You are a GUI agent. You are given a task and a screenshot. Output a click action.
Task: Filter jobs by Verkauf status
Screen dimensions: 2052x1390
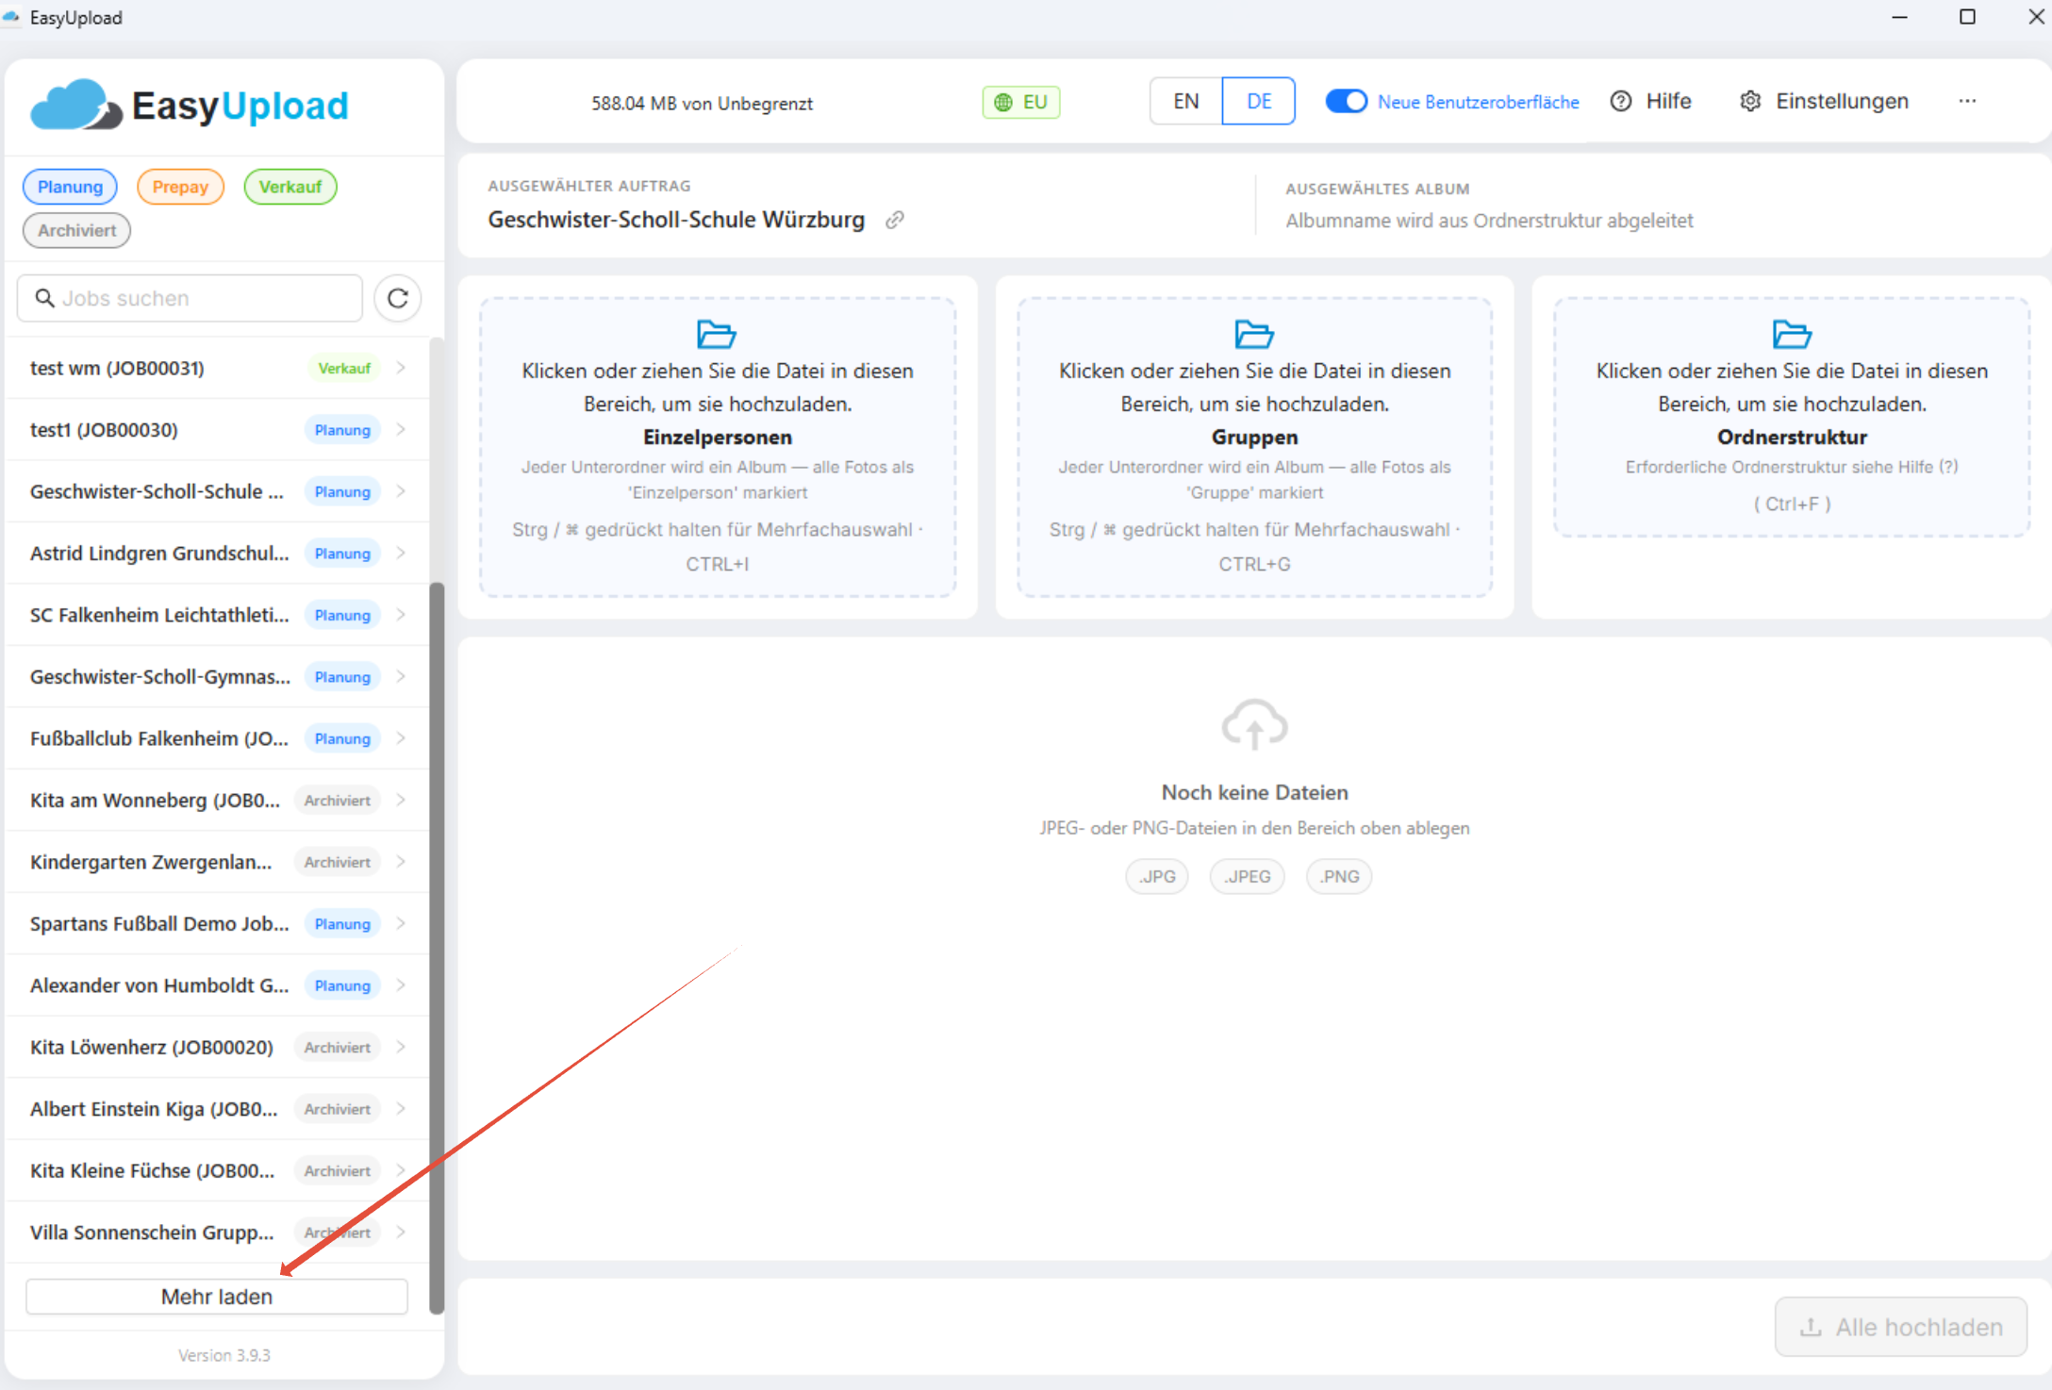point(290,187)
